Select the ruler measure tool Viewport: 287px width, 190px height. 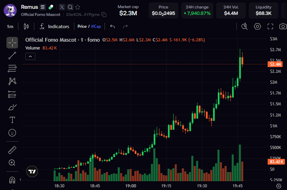pyautogui.click(x=12, y=150)
